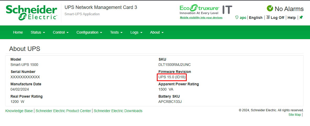This screenshot has height=126, width=310.
Task: Click the Smart-UPS Application subtitle
Action: click(x=82, y=14)
